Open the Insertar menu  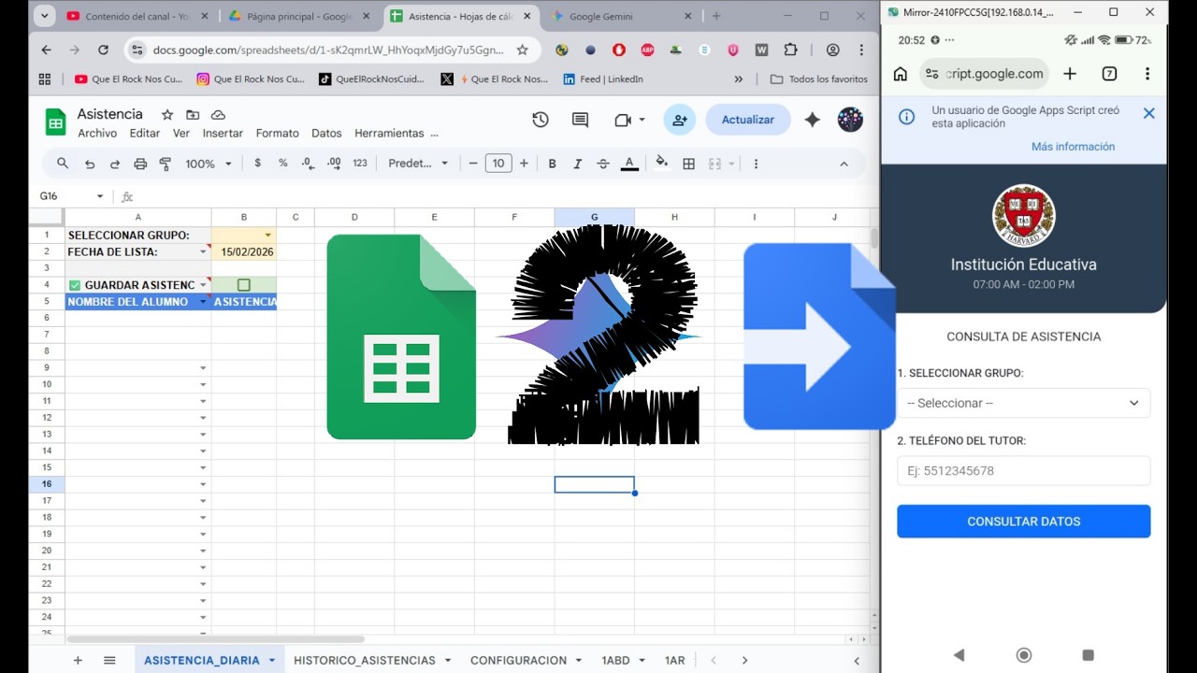(x=223, y=134)
